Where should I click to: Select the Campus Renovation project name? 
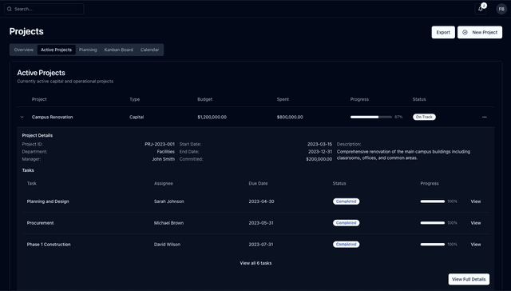[x=53, y=117]
